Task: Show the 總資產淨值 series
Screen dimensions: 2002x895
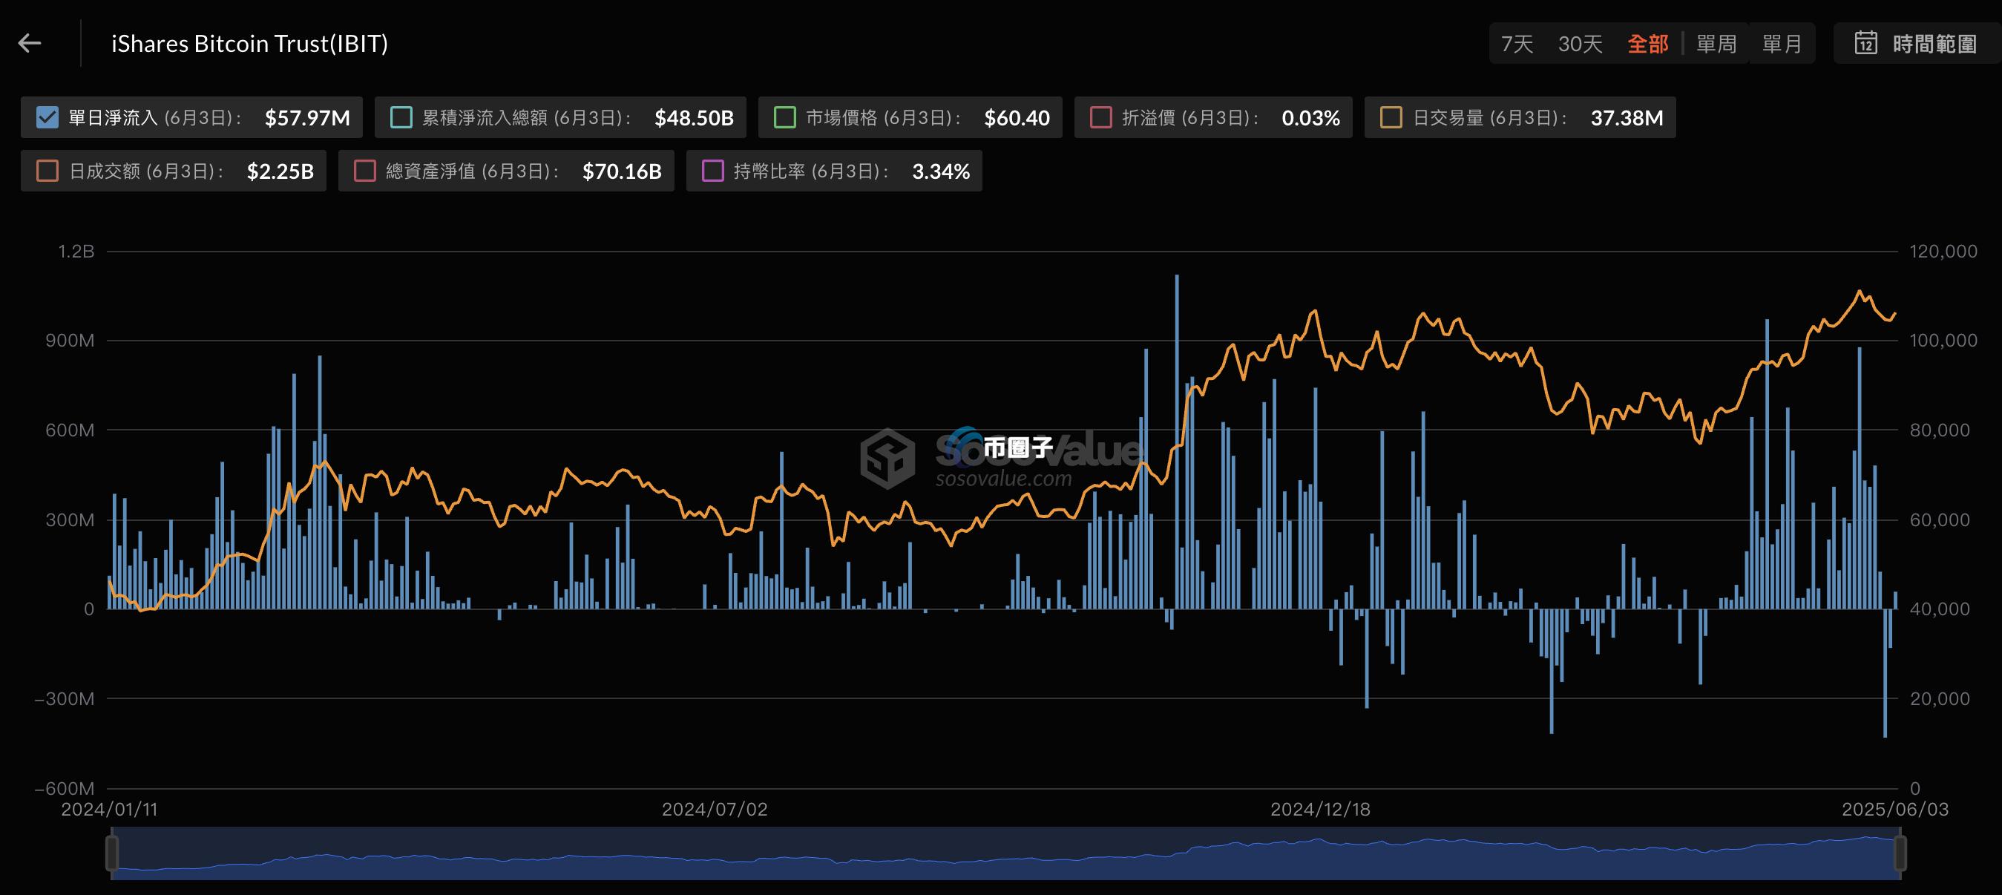Action: 364,171
